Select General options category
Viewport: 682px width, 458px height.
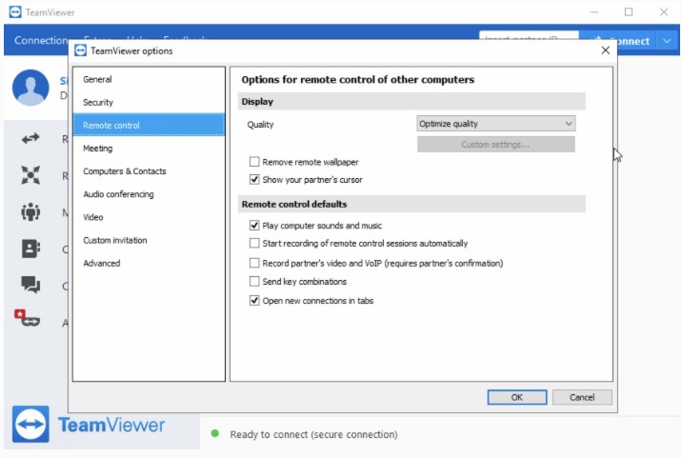click(x=149, y=79)
